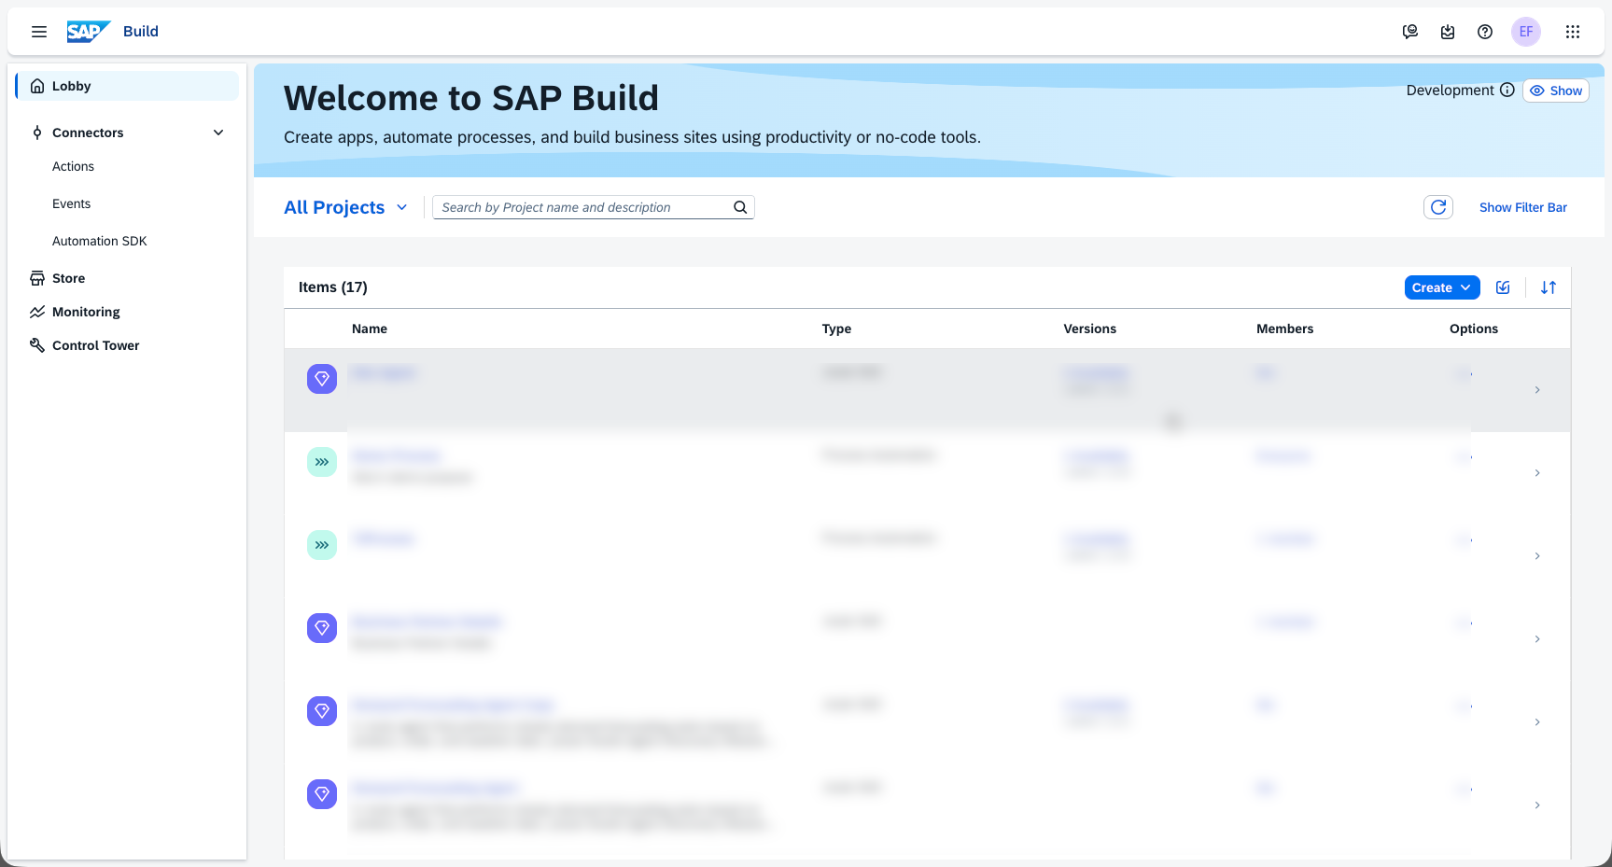This screenshot has width=1612, height=867.
Task: Enable multi-select mode icon beside Create
Action: tap(1503, 287)
